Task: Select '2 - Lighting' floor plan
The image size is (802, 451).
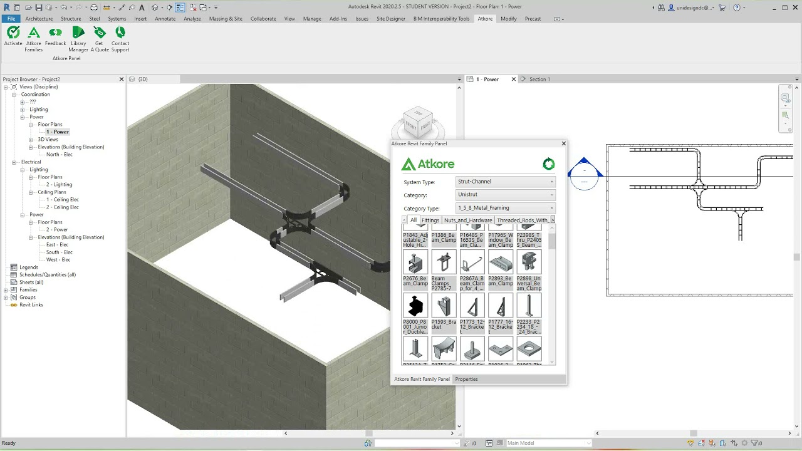Action: [59, 185]
